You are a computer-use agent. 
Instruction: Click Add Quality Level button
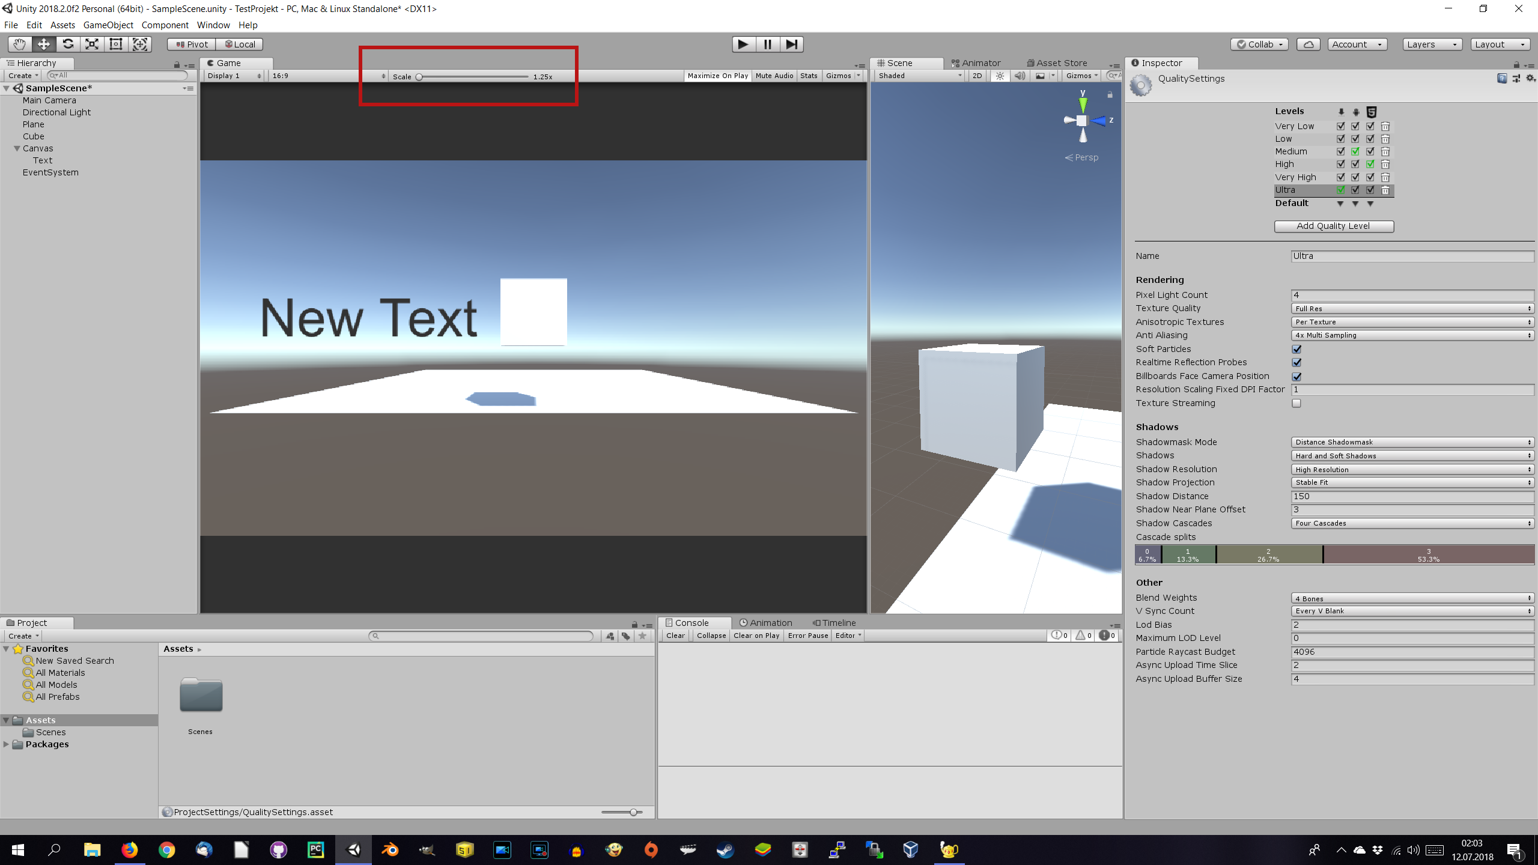1333,225
